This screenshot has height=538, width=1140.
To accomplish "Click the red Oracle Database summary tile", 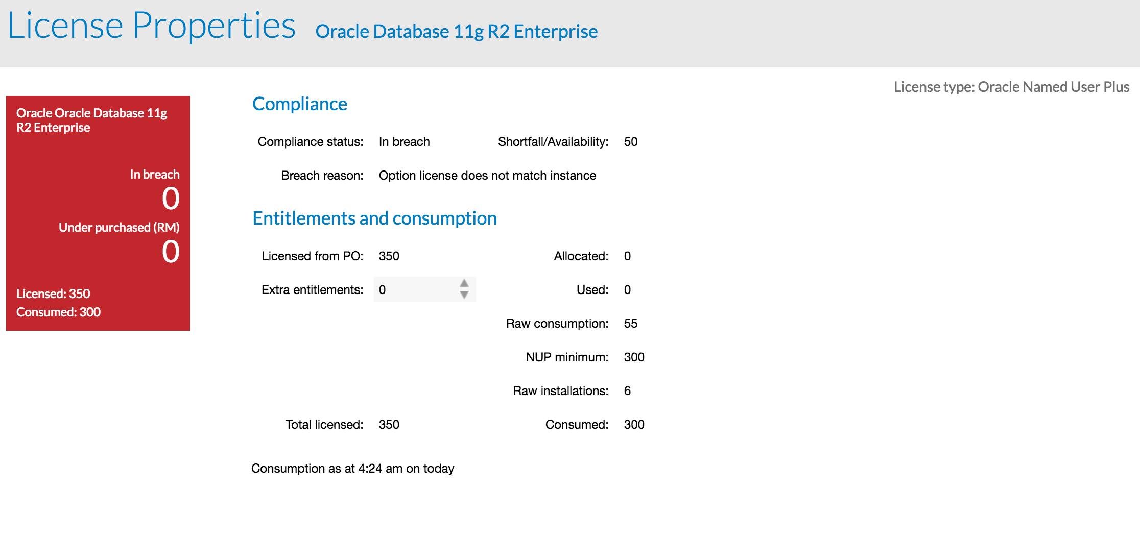I will pyautogui.click(x=98, y=213).
